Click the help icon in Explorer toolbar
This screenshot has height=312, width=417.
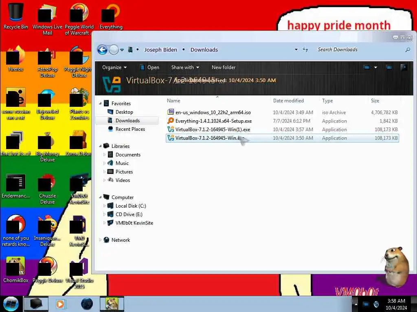pos(404,67)
